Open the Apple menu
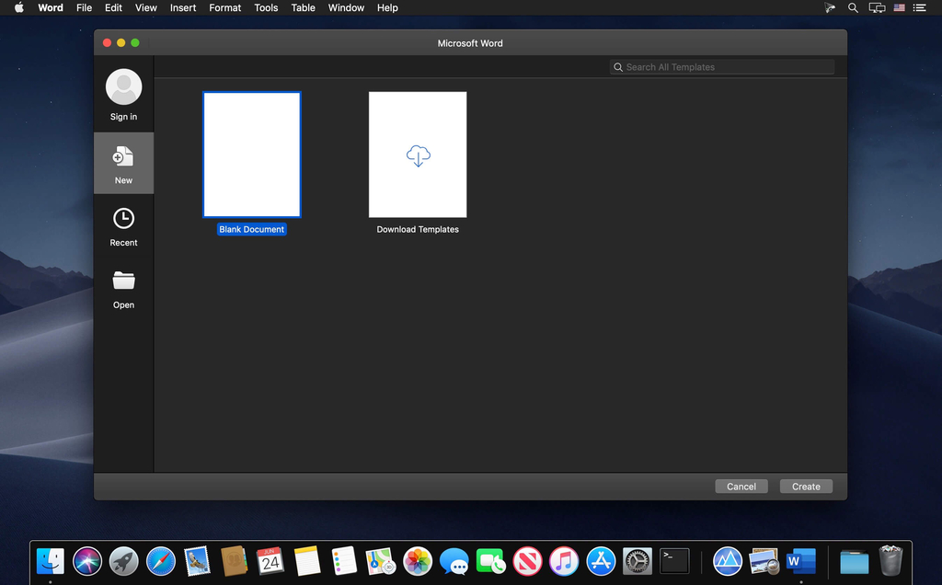The image size is (942, 585). point(18,7)
